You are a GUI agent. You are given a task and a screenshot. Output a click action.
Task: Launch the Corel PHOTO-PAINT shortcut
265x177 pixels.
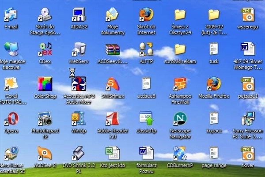[11, 84]
